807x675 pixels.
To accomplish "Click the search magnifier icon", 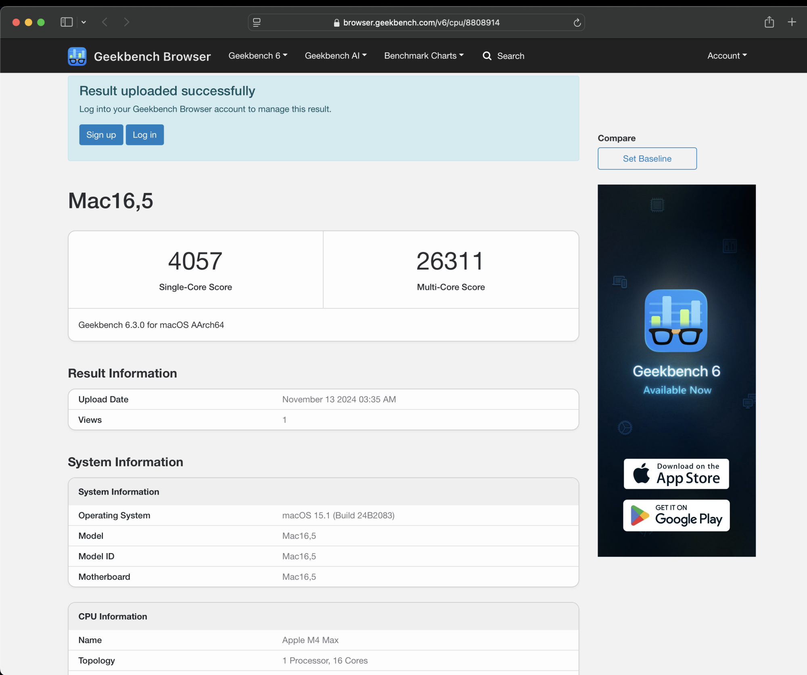I will tap(487, 56).
